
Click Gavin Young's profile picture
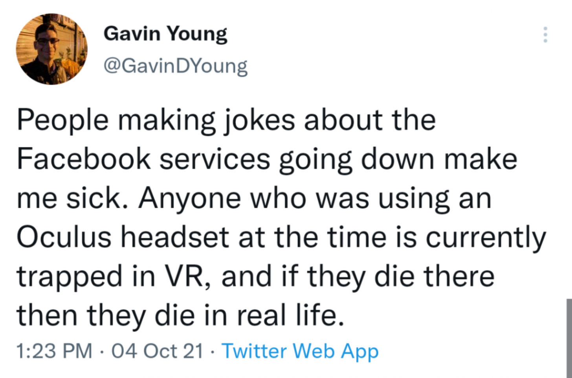tap(51, 49)
